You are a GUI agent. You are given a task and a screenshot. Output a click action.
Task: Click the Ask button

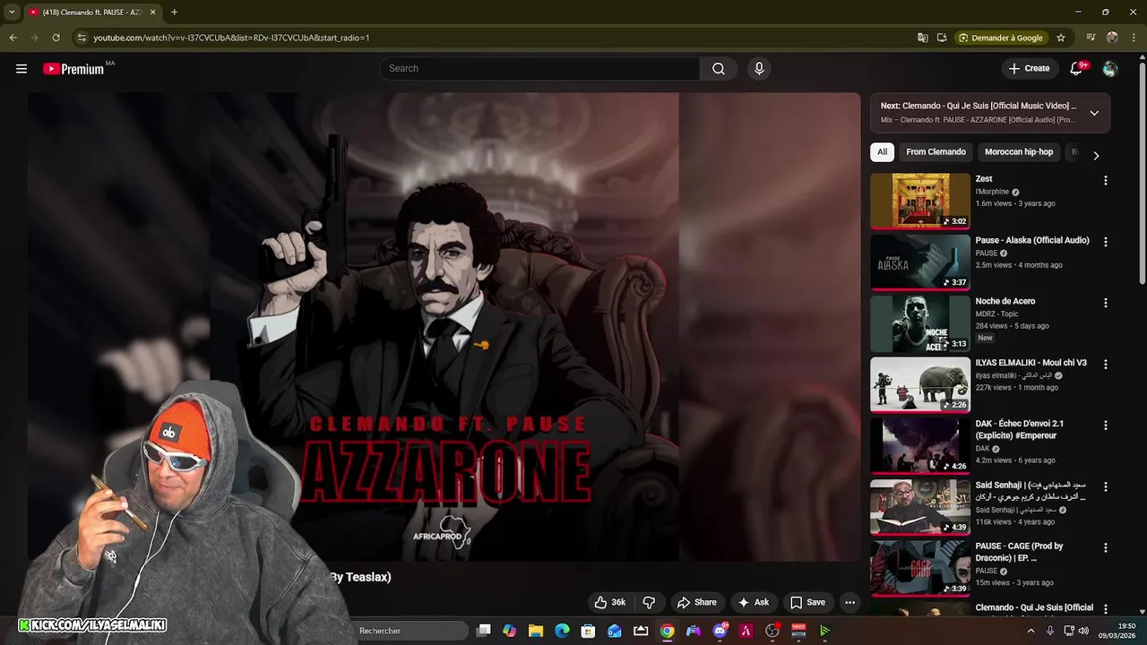[753, 602]
